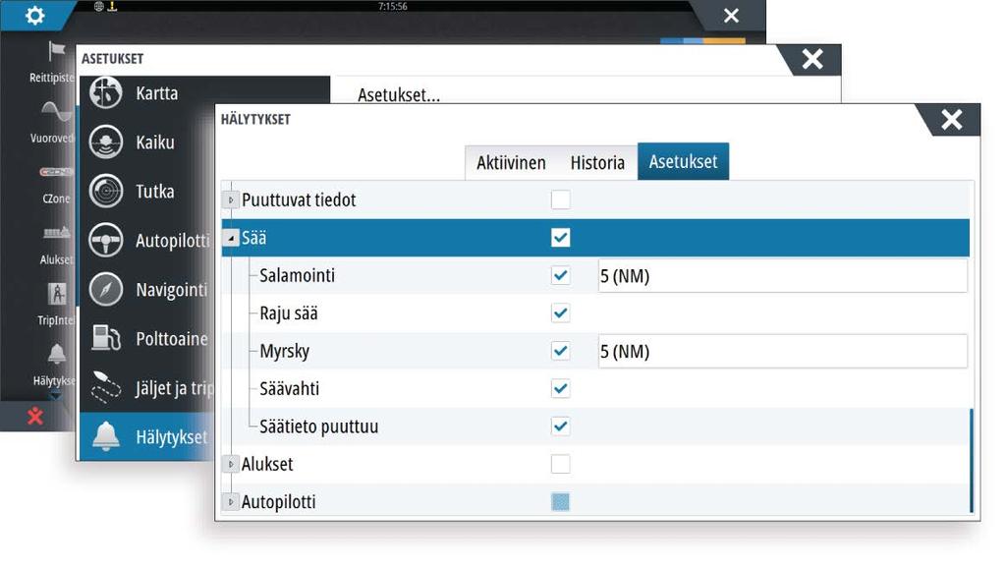Open the Kaiku settings menu item

pyautogui.click(x=154, y=142)
